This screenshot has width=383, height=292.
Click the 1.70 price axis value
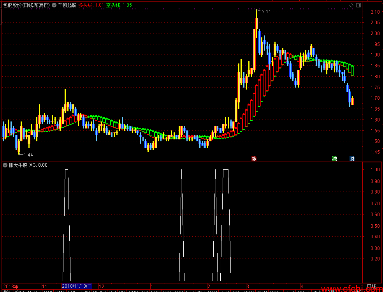point(375,98)
